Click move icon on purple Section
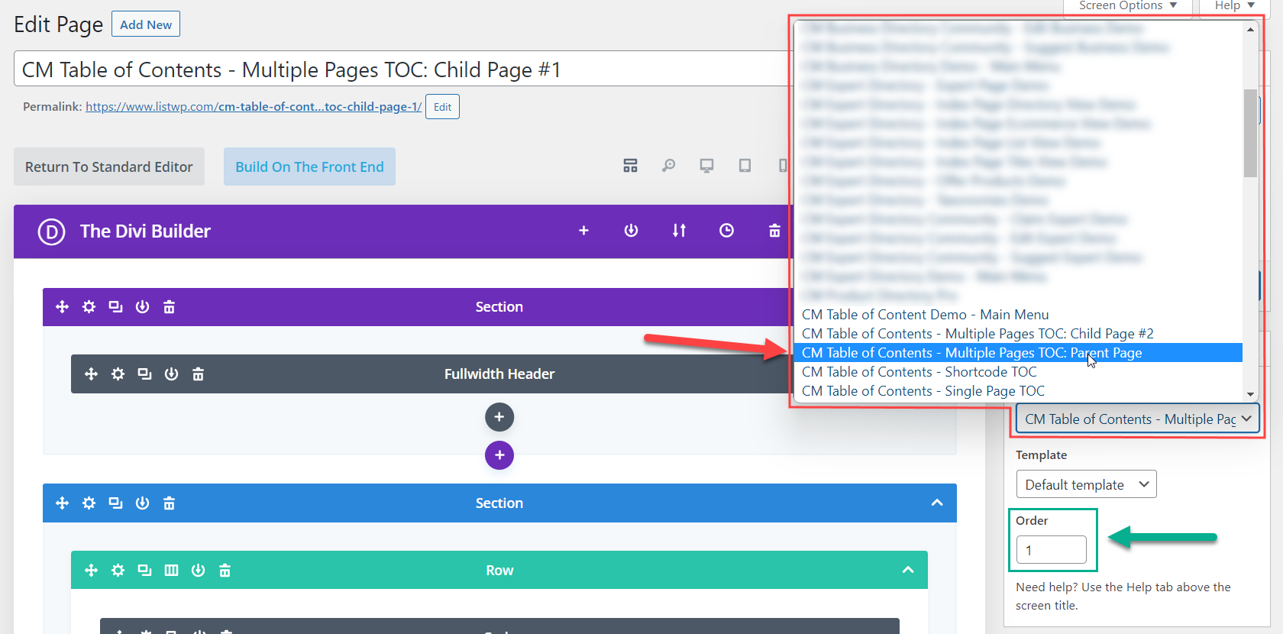Image resolution: width=1283 pixels, height=634 pixels. [63, 307]
